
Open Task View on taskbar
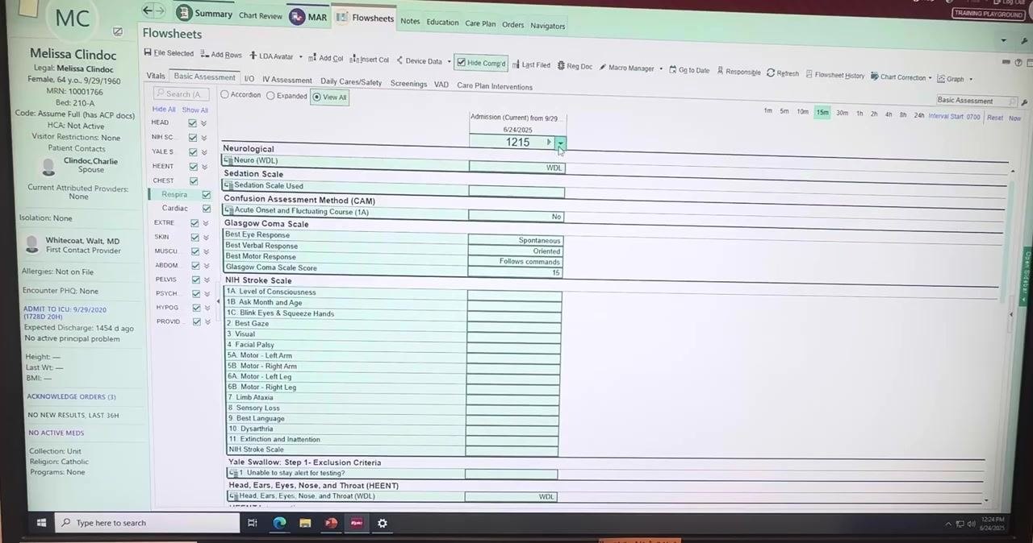(x=252, y=523)
